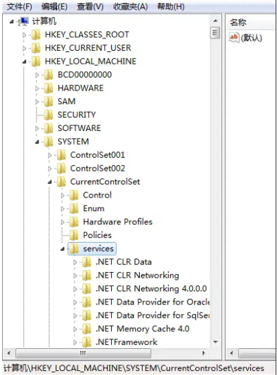The height and width of the screenshot is (375, 277).
Task: Collapse the HKEY_LOCAL_MACHINE arrow
Action: [24, 62]
